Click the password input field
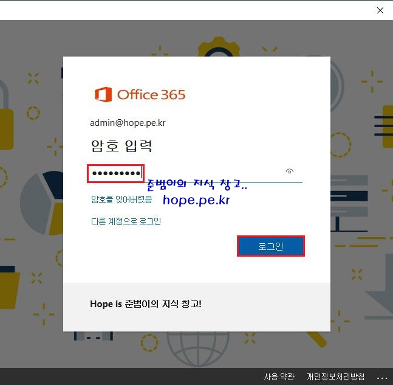Screen dimensions: 393x385 [196, 173]
